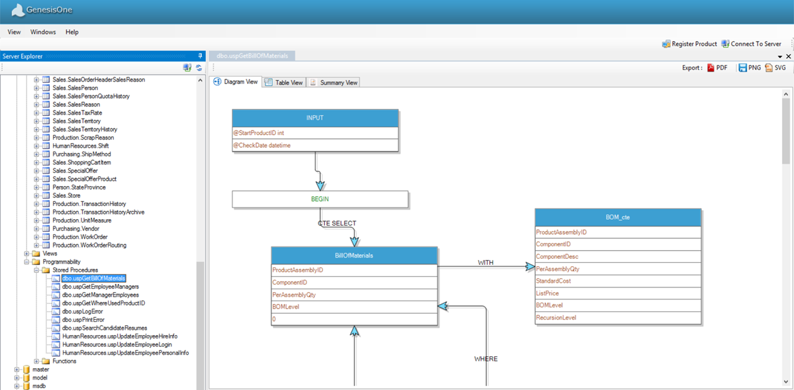Click Register Product in the toolbar

689,44
